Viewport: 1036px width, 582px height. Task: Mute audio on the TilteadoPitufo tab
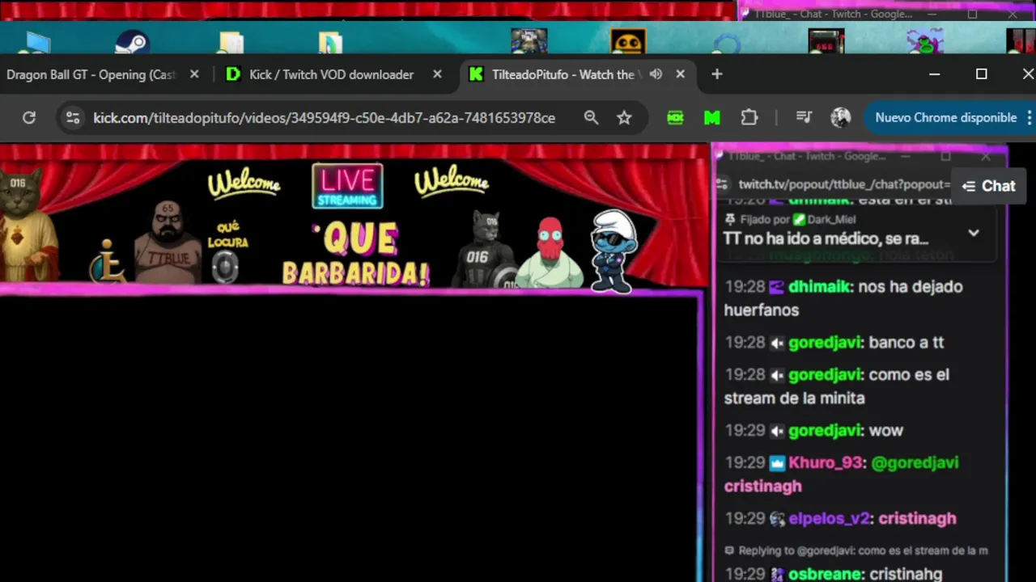tap(656, 74)
